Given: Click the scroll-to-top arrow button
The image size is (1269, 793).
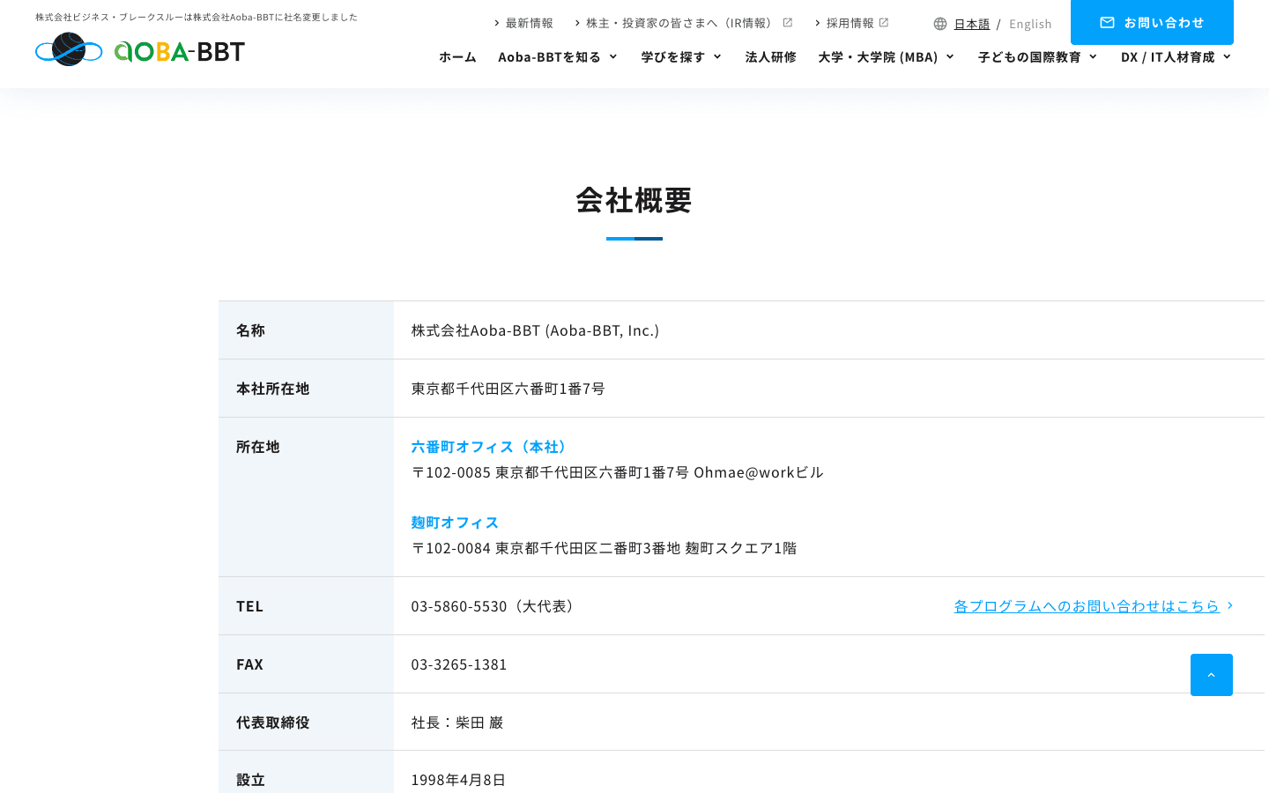Looking at the screenshot, I should pyautogui.click(x=1212, y=675).
